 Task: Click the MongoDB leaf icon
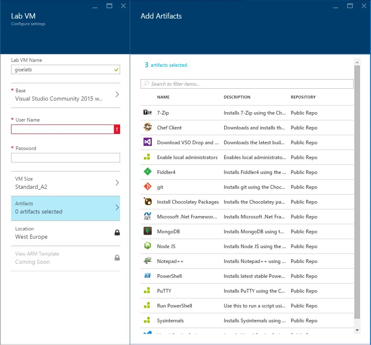pos(148,231)
